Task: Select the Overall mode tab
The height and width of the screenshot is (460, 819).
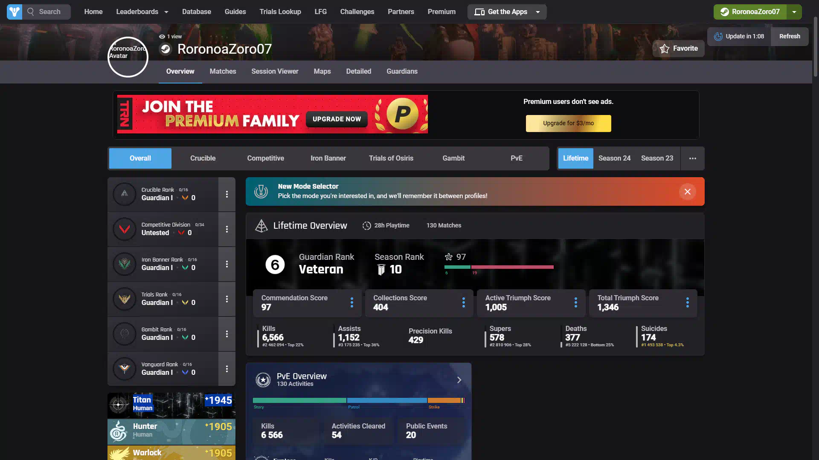Action: 140,158
